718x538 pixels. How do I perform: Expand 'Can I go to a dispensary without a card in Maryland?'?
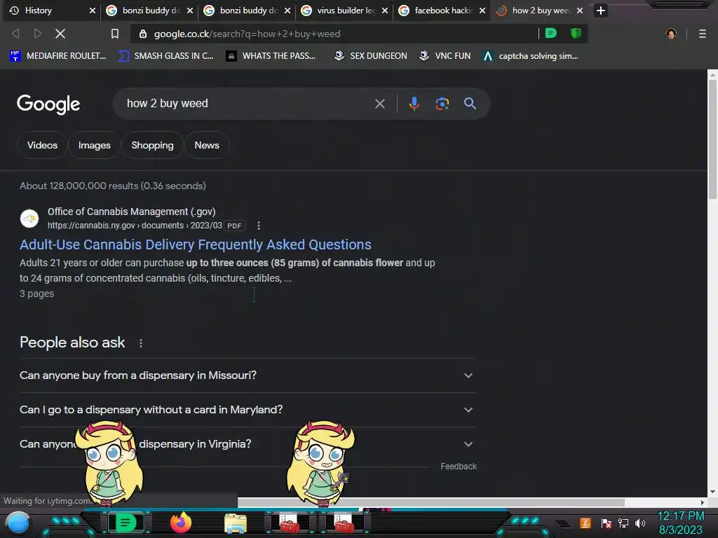click(x=248, y=410)
